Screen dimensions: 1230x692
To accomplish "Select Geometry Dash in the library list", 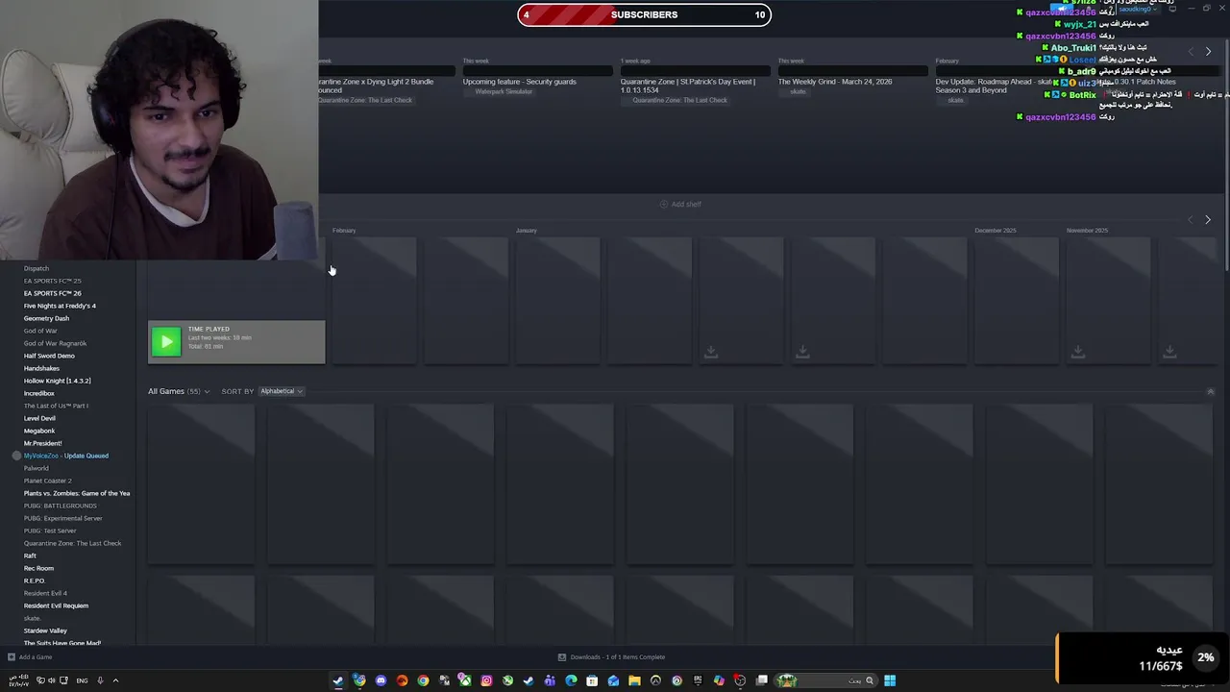I will (46, 318).
